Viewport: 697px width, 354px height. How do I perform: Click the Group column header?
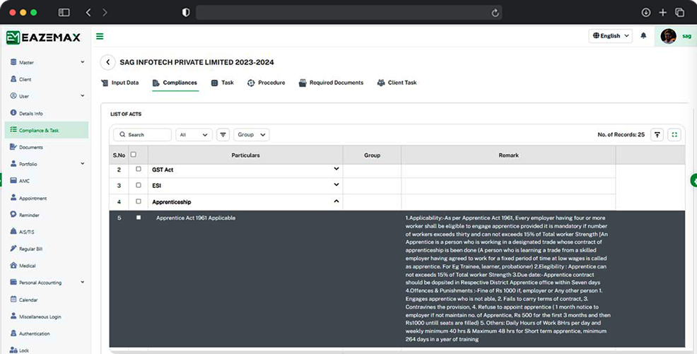372,155
